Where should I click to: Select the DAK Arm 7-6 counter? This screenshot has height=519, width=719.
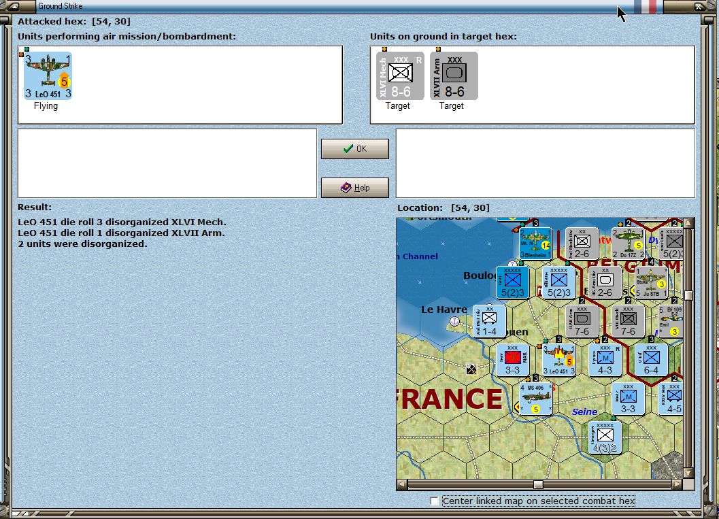[582, 321]
